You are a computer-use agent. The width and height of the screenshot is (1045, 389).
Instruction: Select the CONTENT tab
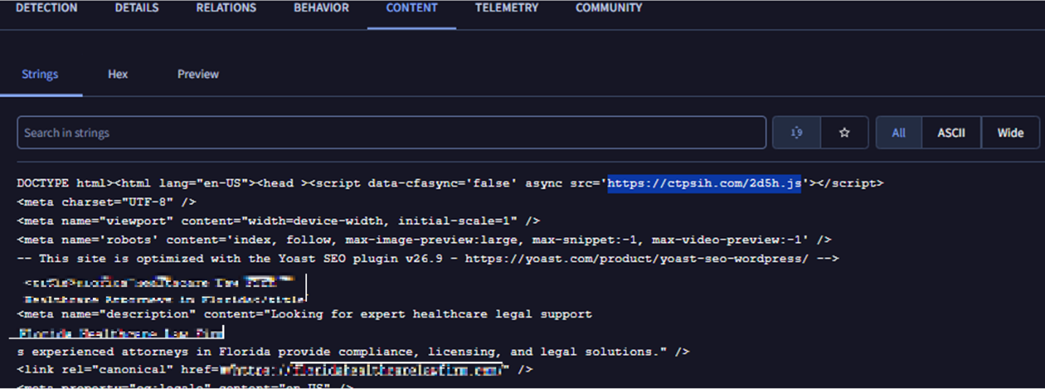click(412, 8)
